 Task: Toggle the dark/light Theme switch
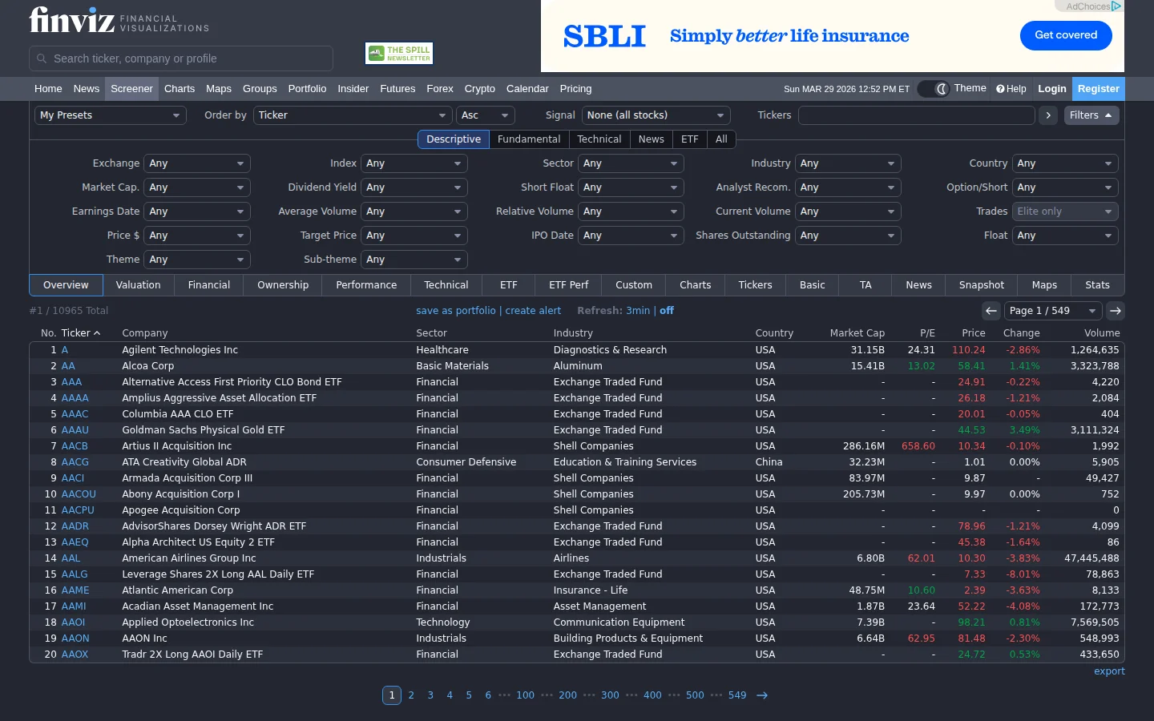tap(934, 89)
